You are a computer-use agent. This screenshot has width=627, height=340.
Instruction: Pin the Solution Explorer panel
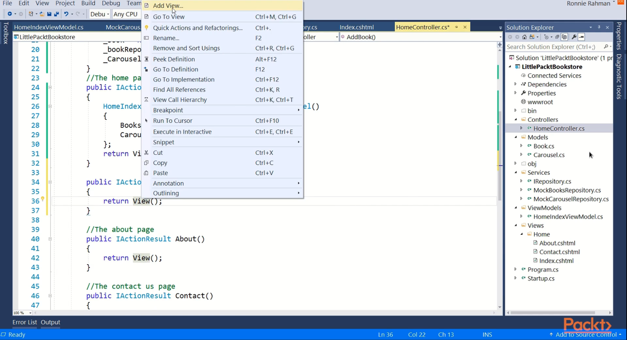pyautogui.click(x=599, y=27)
